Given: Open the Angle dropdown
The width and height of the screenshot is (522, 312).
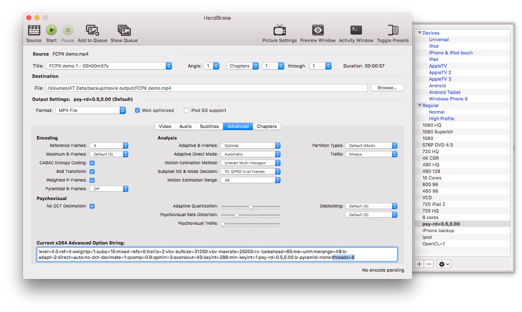Looking at the screenshot, I should pos(211,66).
